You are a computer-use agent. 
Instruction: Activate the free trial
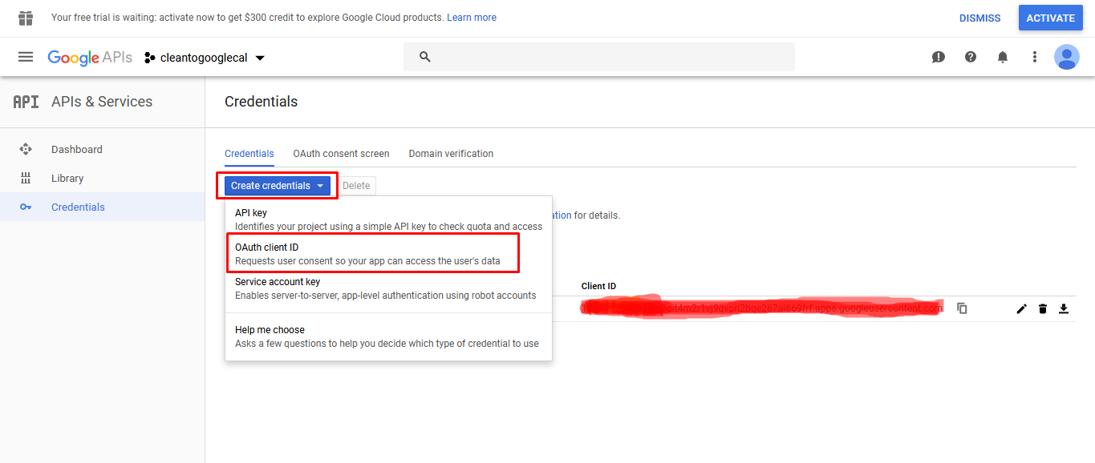coord(1051,18)
